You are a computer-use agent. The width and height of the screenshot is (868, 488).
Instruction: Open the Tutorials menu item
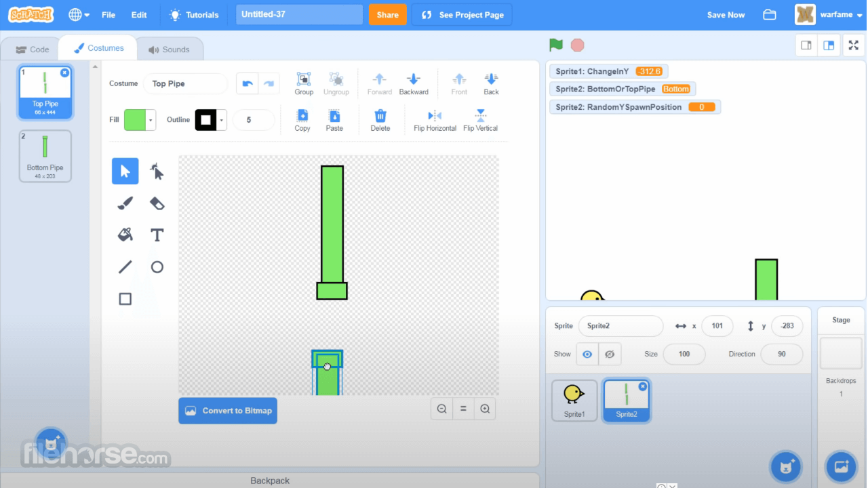pos(194,15)
